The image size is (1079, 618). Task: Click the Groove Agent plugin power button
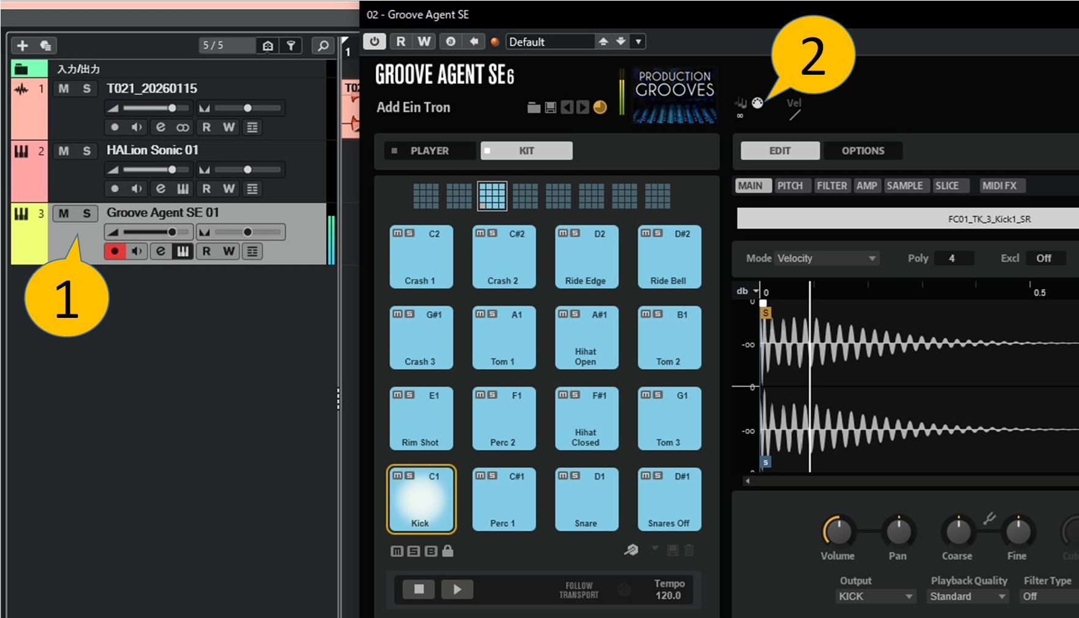(x=374, y=42)
